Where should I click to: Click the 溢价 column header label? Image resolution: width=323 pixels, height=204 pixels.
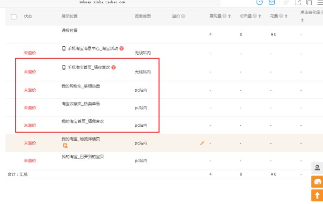point(176,16)
